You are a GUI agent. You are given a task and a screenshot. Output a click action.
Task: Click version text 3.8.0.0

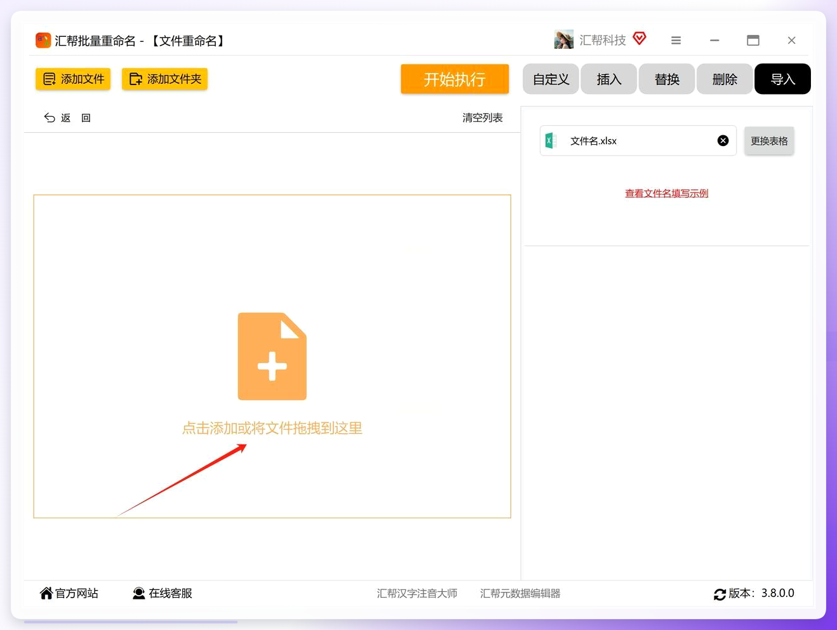(778, 593)
